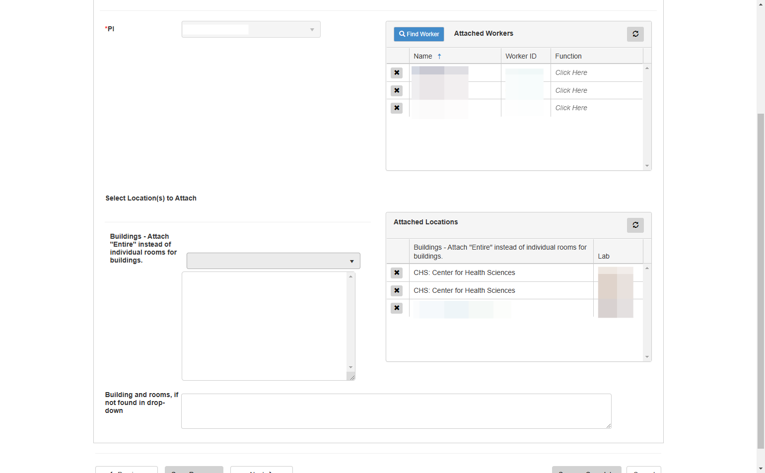Remove the second CHS location row
The height and width of the screenshot is (473, 765).
coord(396,291)
